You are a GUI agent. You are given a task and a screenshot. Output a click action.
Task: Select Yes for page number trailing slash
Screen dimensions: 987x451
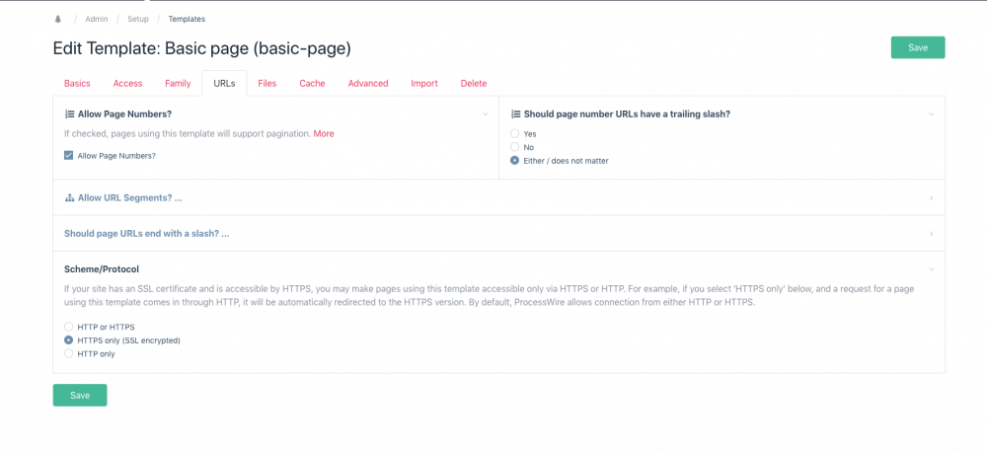point(514,133)
